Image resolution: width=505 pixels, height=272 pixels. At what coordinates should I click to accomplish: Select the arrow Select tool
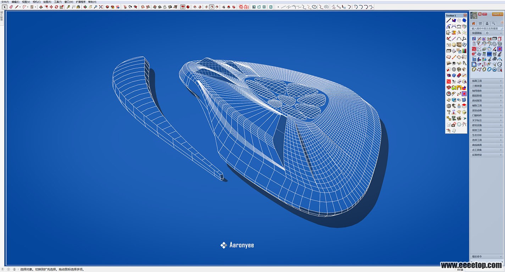(x=5, y=7)
